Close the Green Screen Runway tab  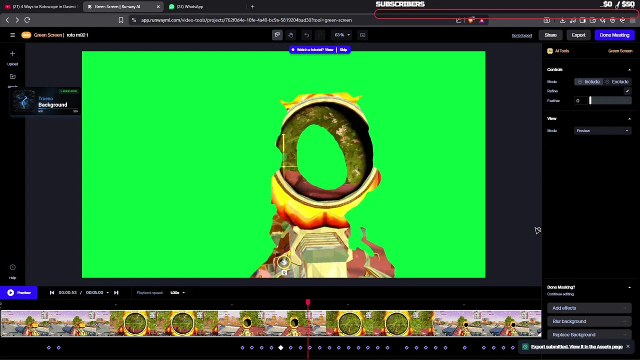158,6
